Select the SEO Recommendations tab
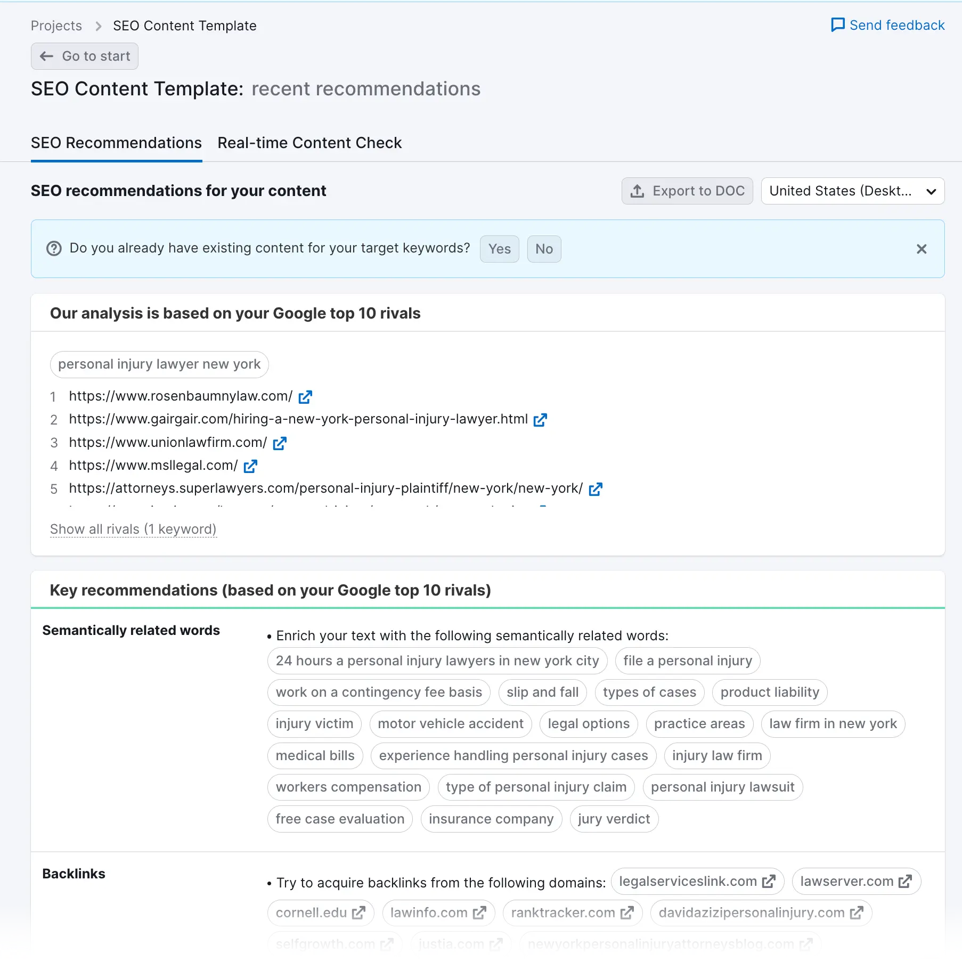 [x=116, y=143]
